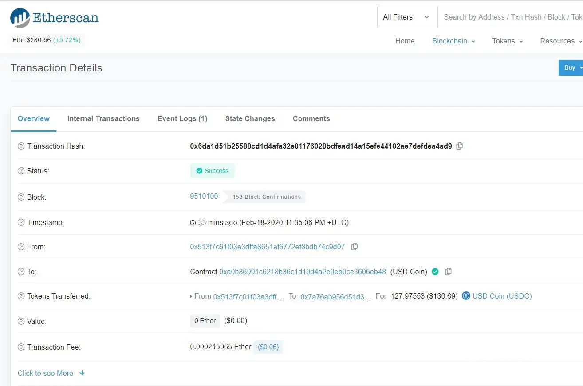583x386 pixels.
Task: Click the help icon beside Transaction Hash
Action: [x=21, y=146]
